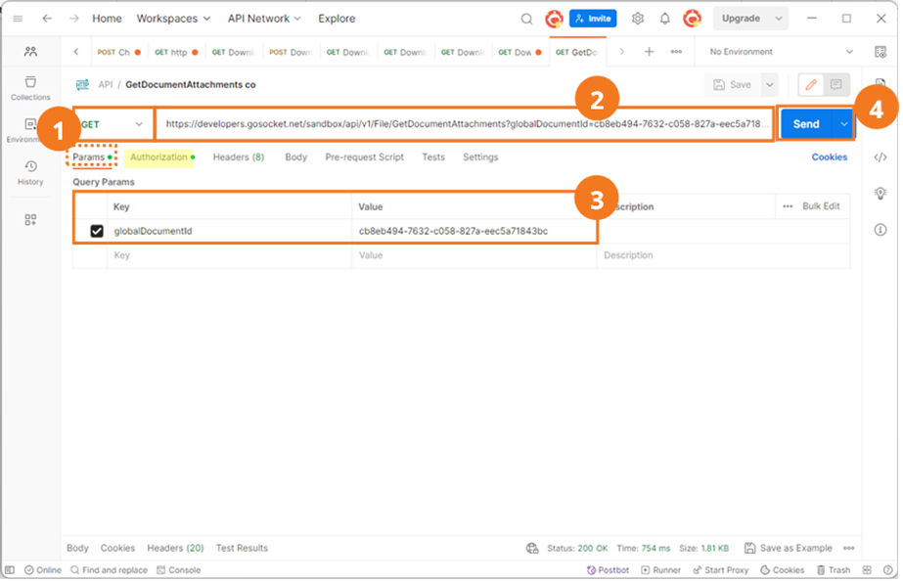This screenshot has height=581, width=903.
Task: Open the No Environment selector
Action: pos(781,52)
